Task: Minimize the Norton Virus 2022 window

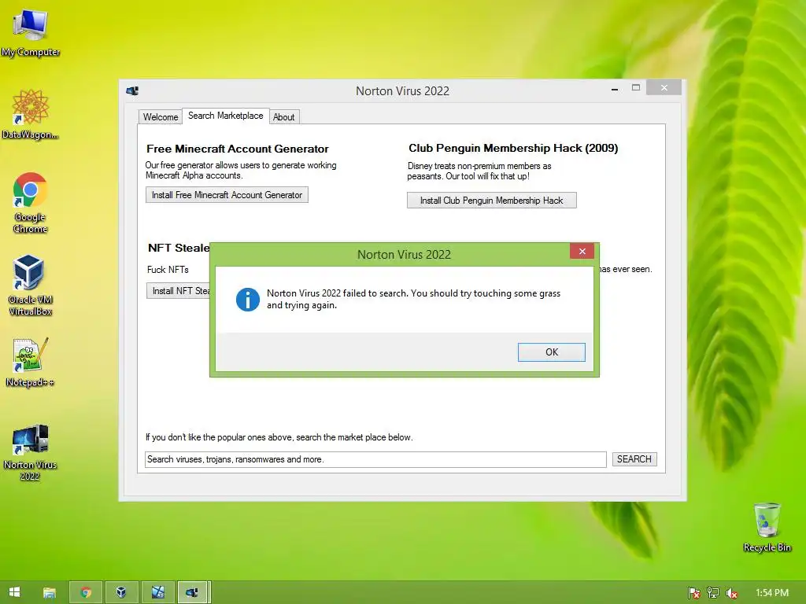Action: click(x=614, y=89)
